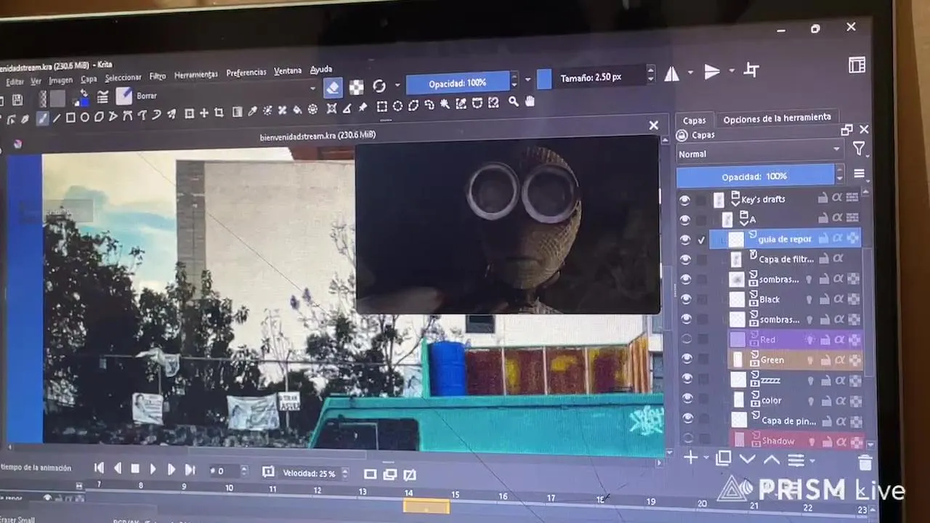The height and width of the screenshot is (523, 930).
Task: Jump to the first frame
Action: click(x=100, y=469)
